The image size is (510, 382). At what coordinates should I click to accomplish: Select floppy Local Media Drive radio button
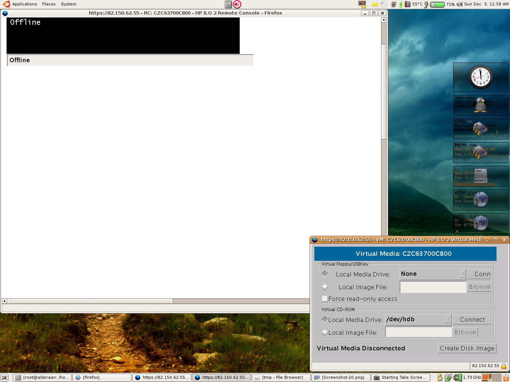click(325, 274)
